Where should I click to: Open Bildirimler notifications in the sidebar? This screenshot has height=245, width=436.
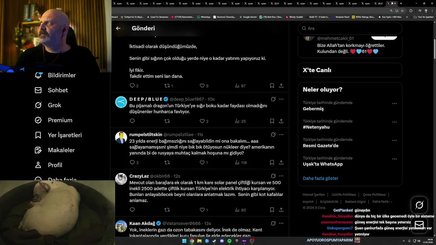pos(55,75)
